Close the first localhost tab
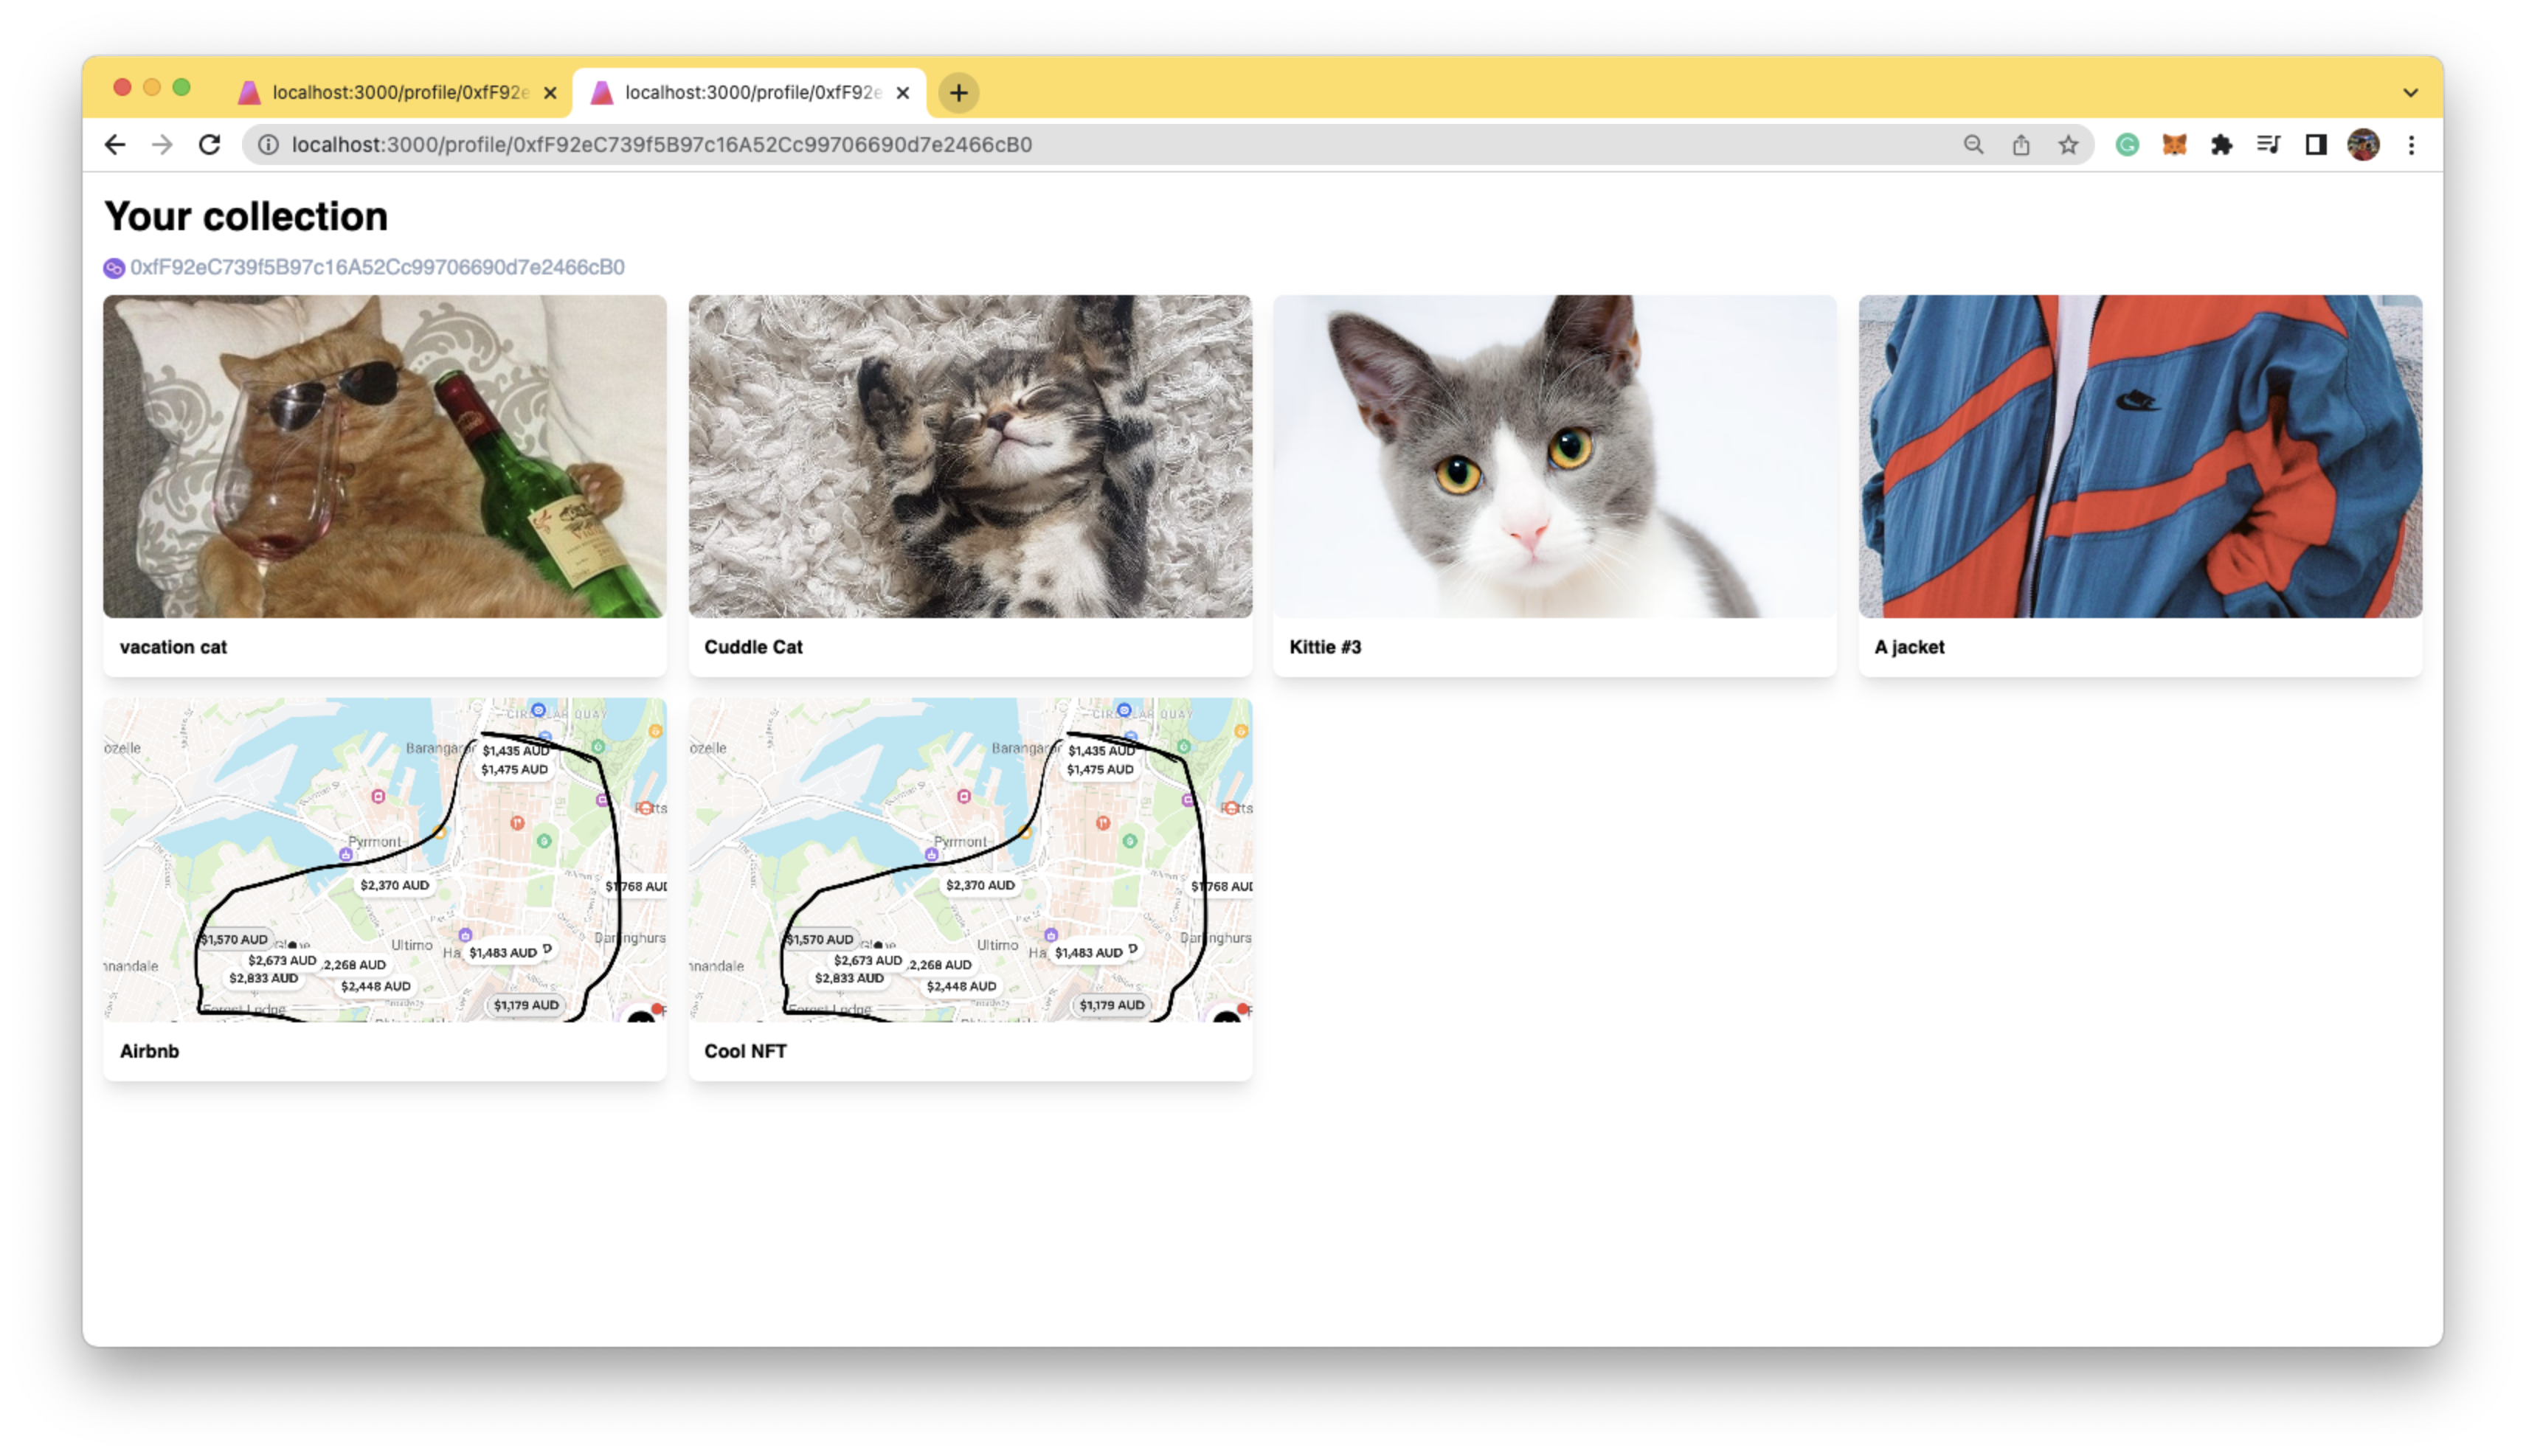2526x1456 pixels. (x=549, y=93)
